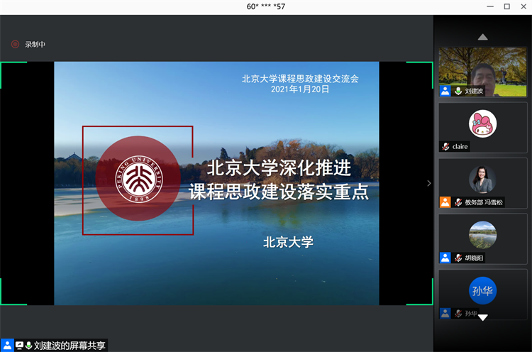Viewport: 532px width, 352px height.
Task: Select 教务部 冯雪松 avatar photo
Action: coord(482,180)
